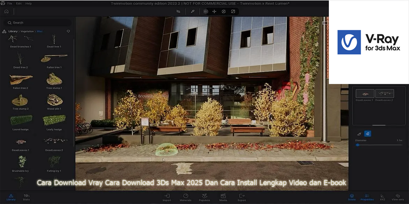Click the Library root icon in breadcrumb
This screenshot has height=204, width=409.
pos(4,31)
